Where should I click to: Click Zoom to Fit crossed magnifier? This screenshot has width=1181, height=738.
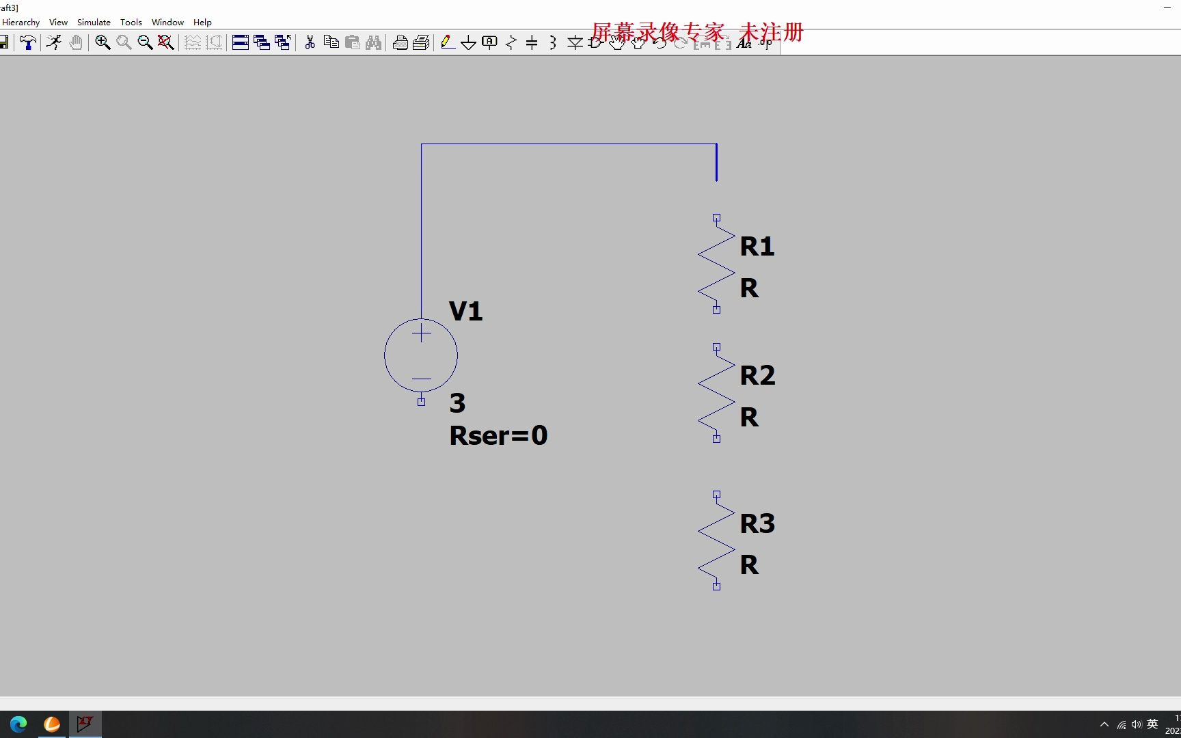[x=165, y=42]
